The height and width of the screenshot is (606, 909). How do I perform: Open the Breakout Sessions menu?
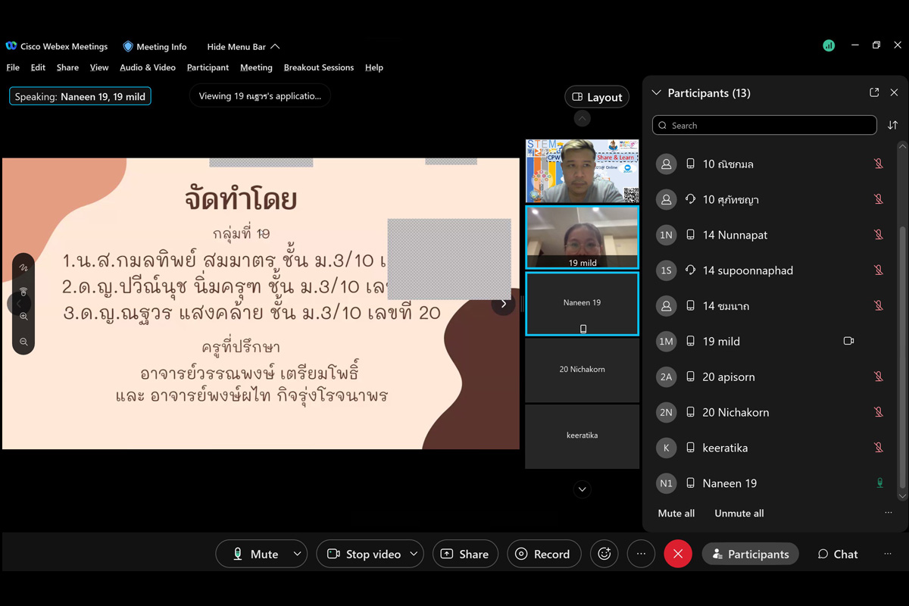coord(318,67)
